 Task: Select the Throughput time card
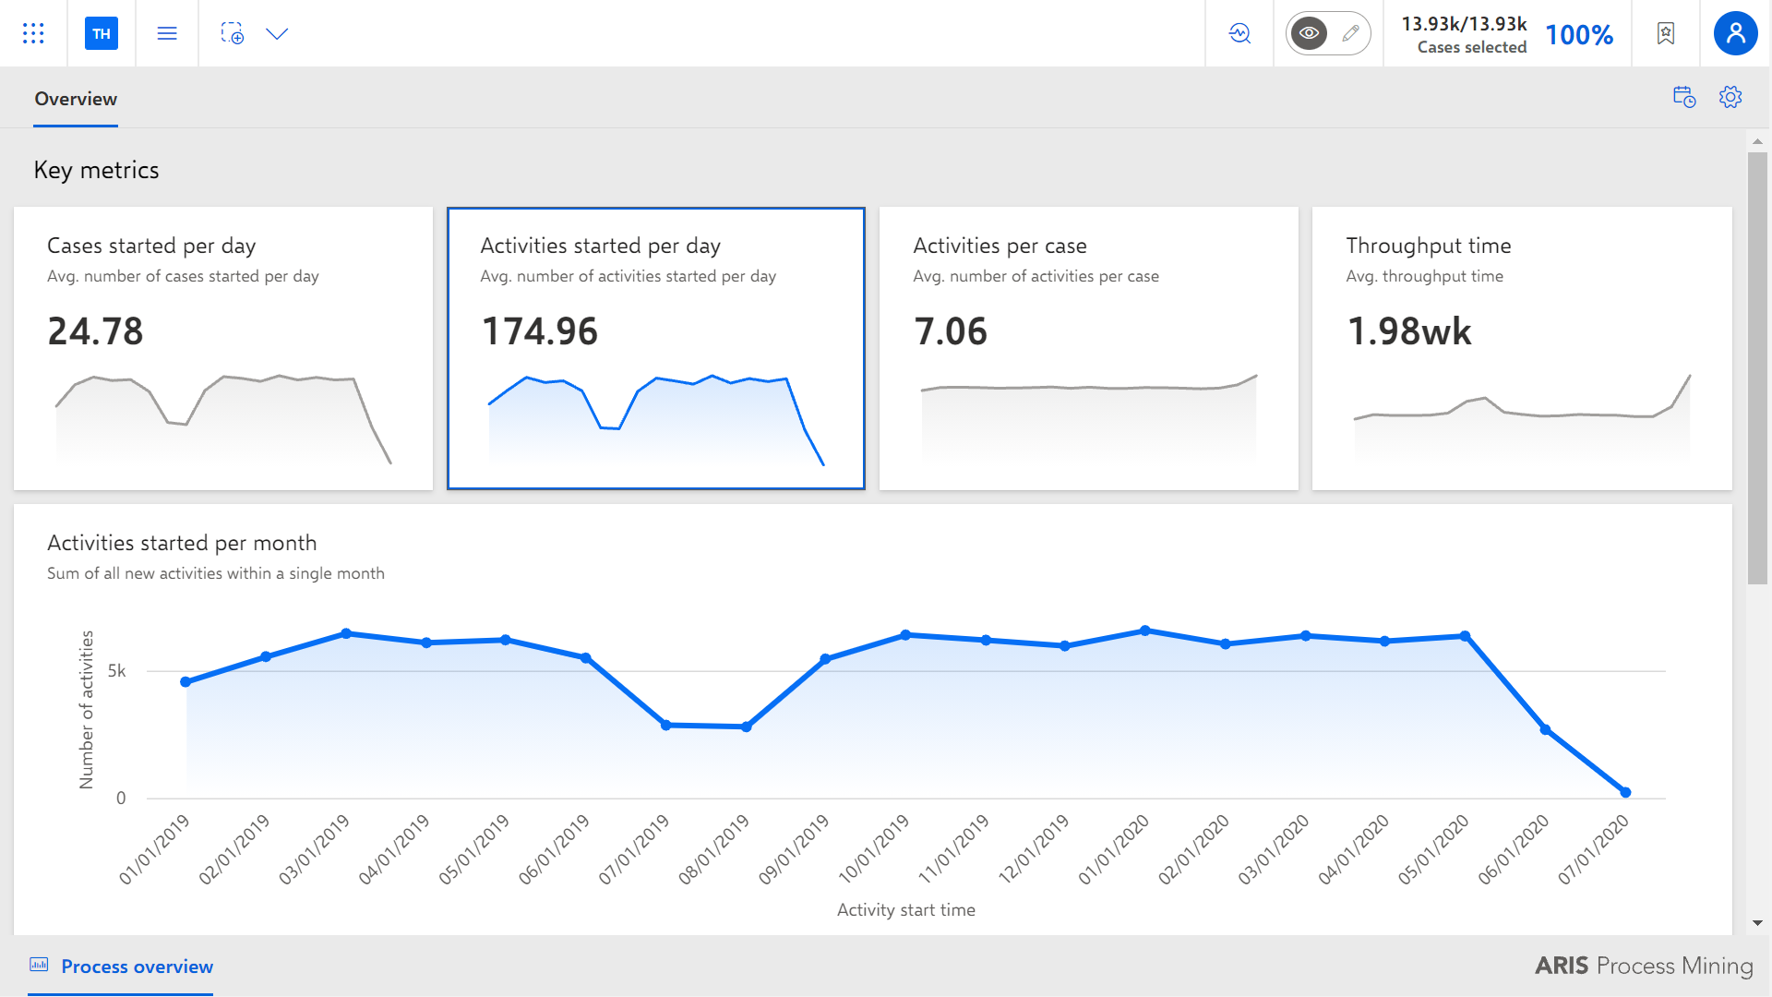click(x=1522, y=348)
